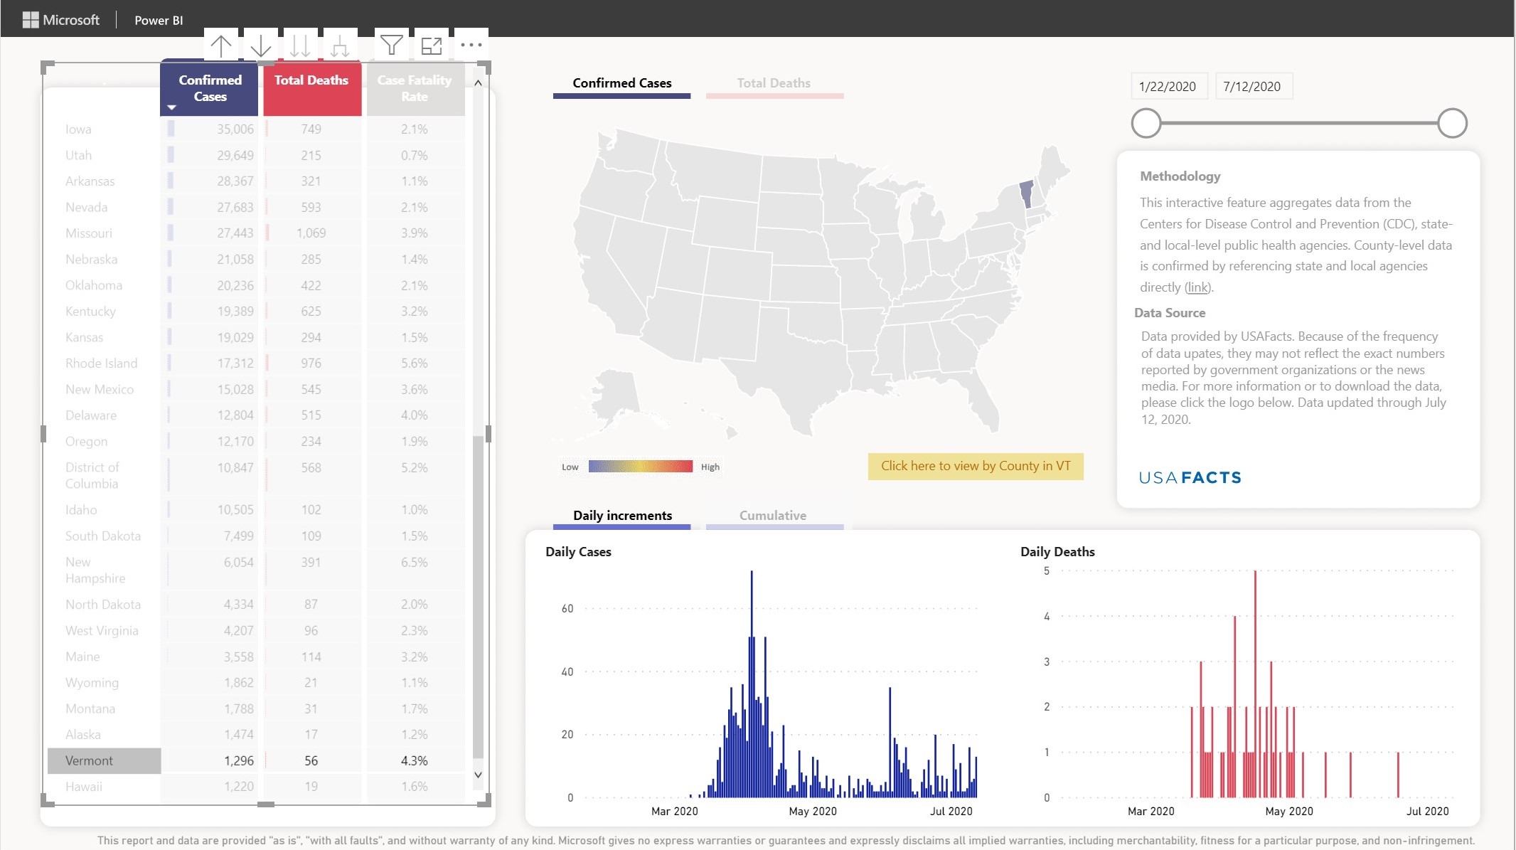Switch map to Total Deaths
The image size is (1516, 850).
[x=774, y=83]
